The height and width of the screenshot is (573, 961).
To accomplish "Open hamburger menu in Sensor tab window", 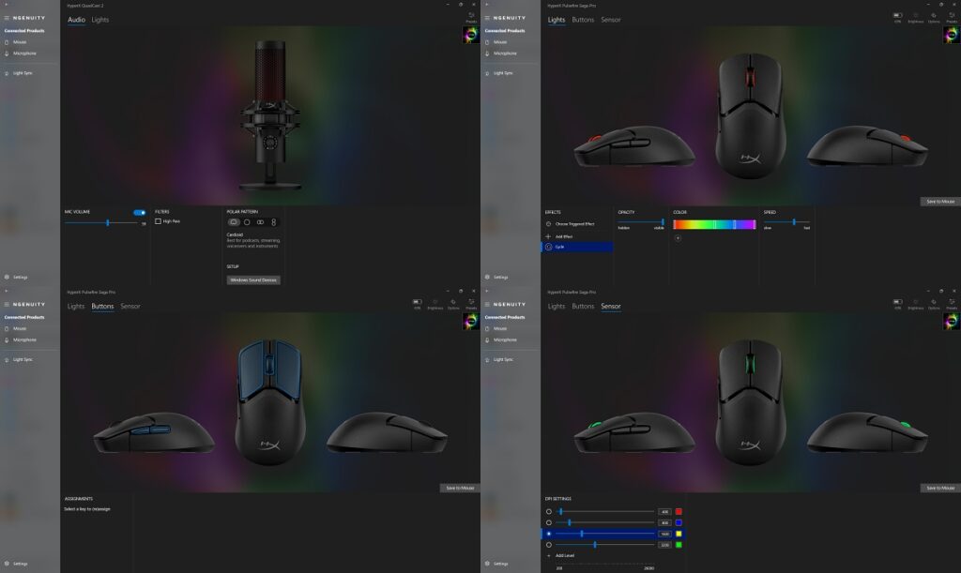I will click(x=487, y=304).
